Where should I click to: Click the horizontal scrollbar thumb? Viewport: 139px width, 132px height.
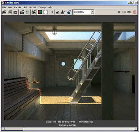click(14, 129)
